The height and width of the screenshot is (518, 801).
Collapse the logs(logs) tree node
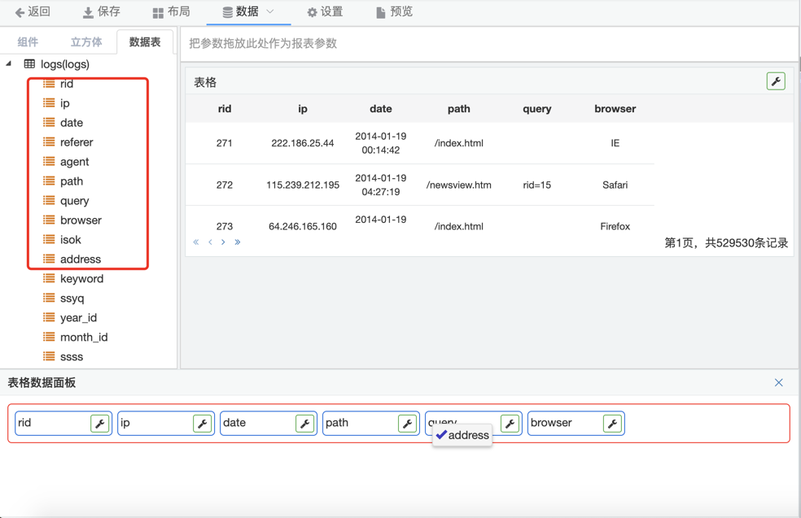[10, 63]
